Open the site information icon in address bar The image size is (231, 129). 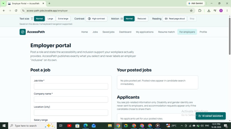23,11
